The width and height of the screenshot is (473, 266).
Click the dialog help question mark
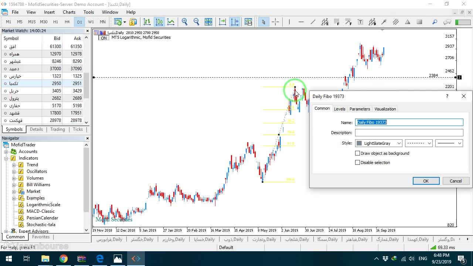coord(447,96)
